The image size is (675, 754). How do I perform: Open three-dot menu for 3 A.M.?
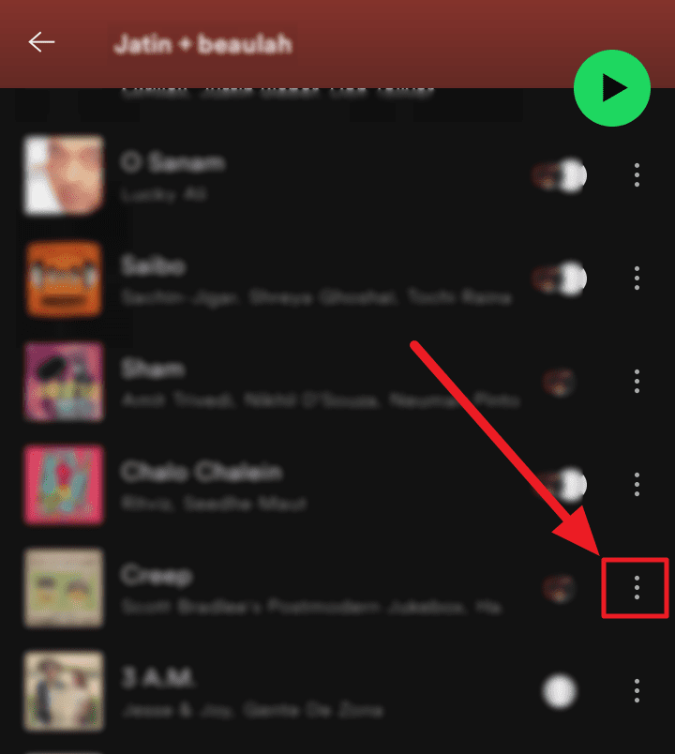637,691
